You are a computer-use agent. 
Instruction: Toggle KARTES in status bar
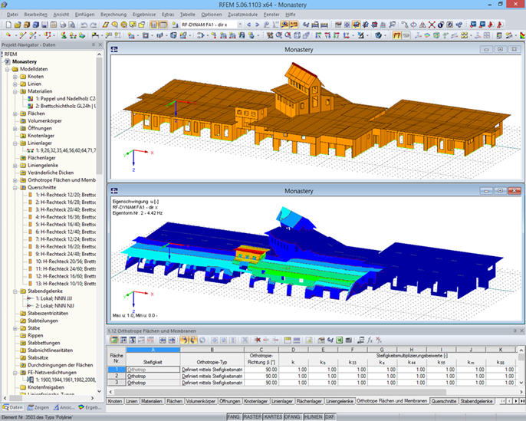pyautogui.click(x=273, y=416)
